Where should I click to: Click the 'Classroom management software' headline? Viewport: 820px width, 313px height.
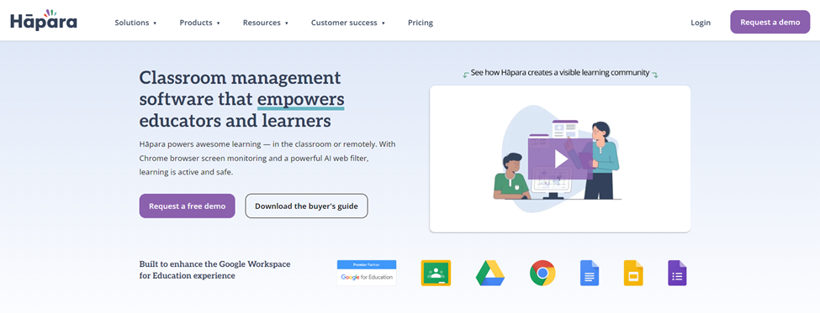241,99
